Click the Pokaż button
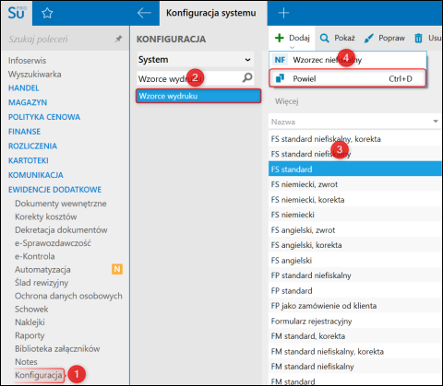 (338, 38)
